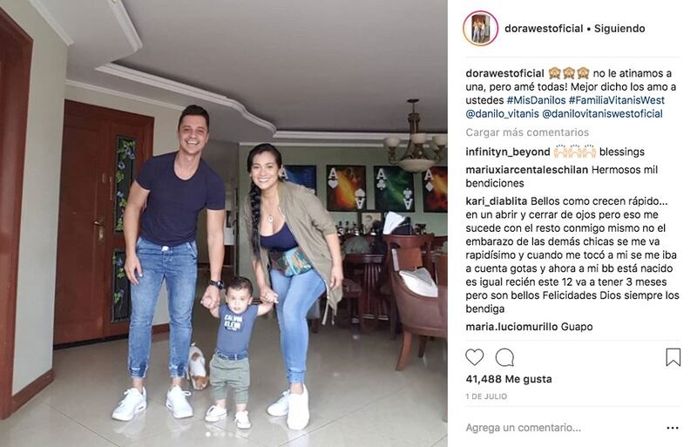Open the three-dot more options menu
This screenshot has height=447, width=697.
(x=673, y=428)
